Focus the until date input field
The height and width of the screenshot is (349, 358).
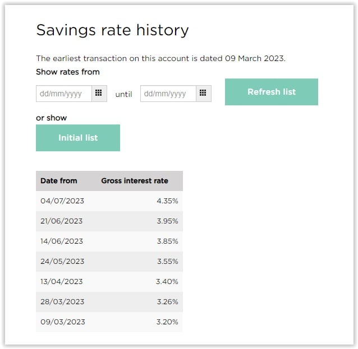[168, 94]
